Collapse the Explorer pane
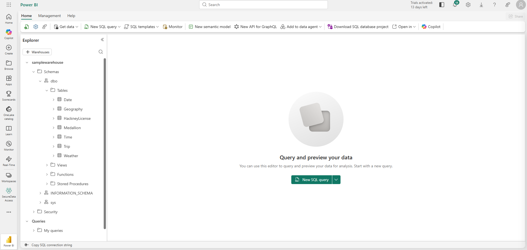527x250 pixels. [102, 40]
